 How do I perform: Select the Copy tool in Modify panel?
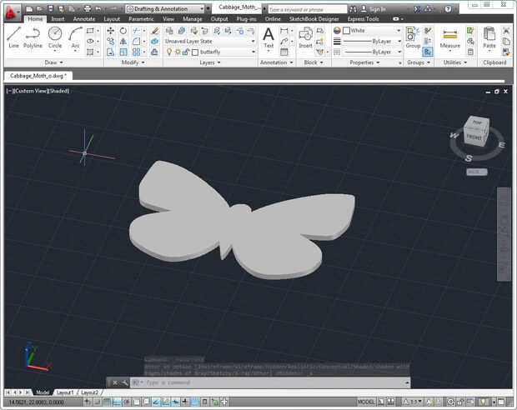110,41
